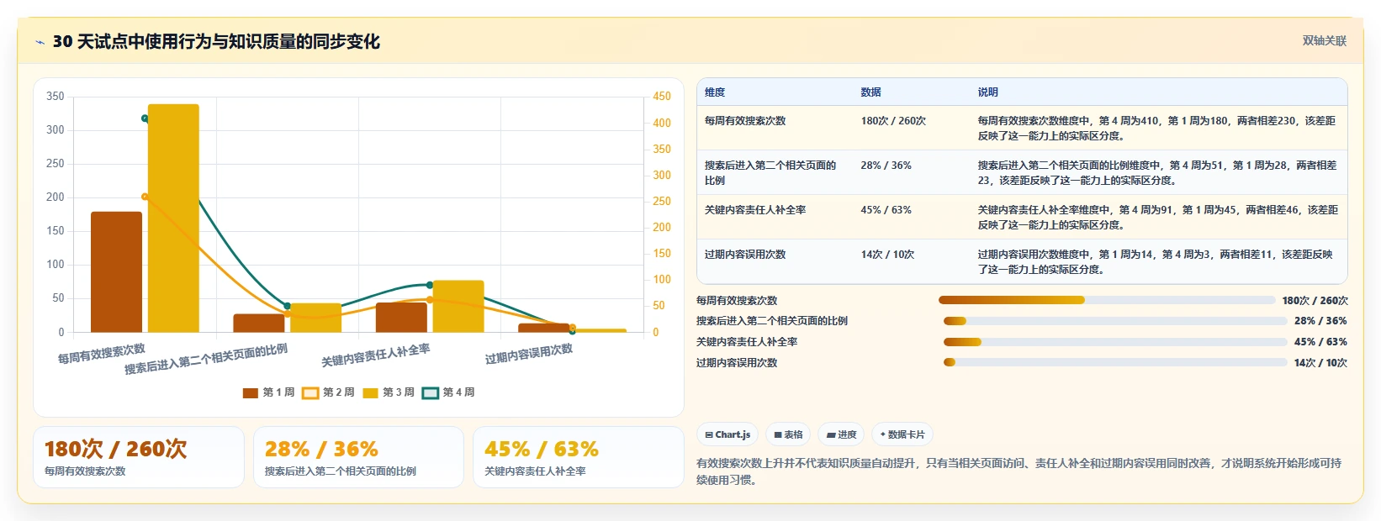Click the yellow bar for 搜索后进入第二个相关页面的比例

point(315,318)
